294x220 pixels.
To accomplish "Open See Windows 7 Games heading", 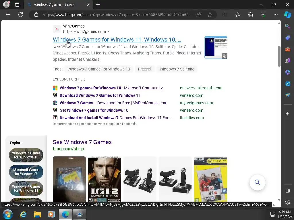I will tap(82, 142).
